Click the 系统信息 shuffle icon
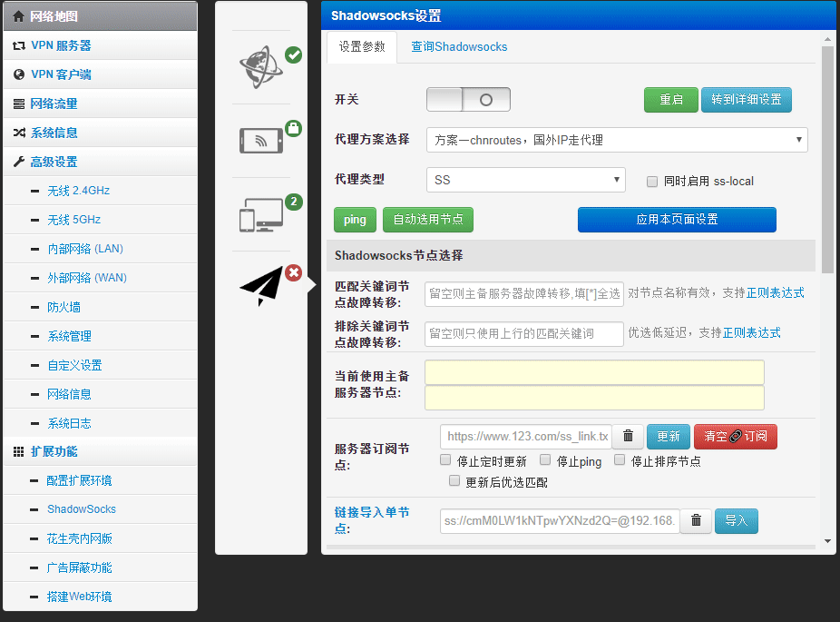The image size is (840, 622). [19, 133]
